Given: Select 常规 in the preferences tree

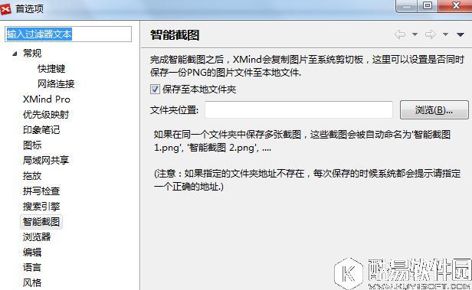Looking at the screenshot, I should coord(32,54).
